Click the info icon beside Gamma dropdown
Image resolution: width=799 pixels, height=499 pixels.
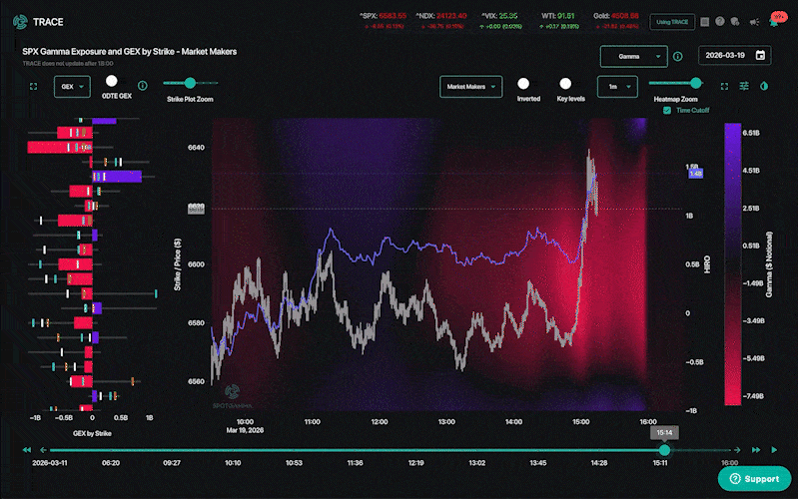678,57
